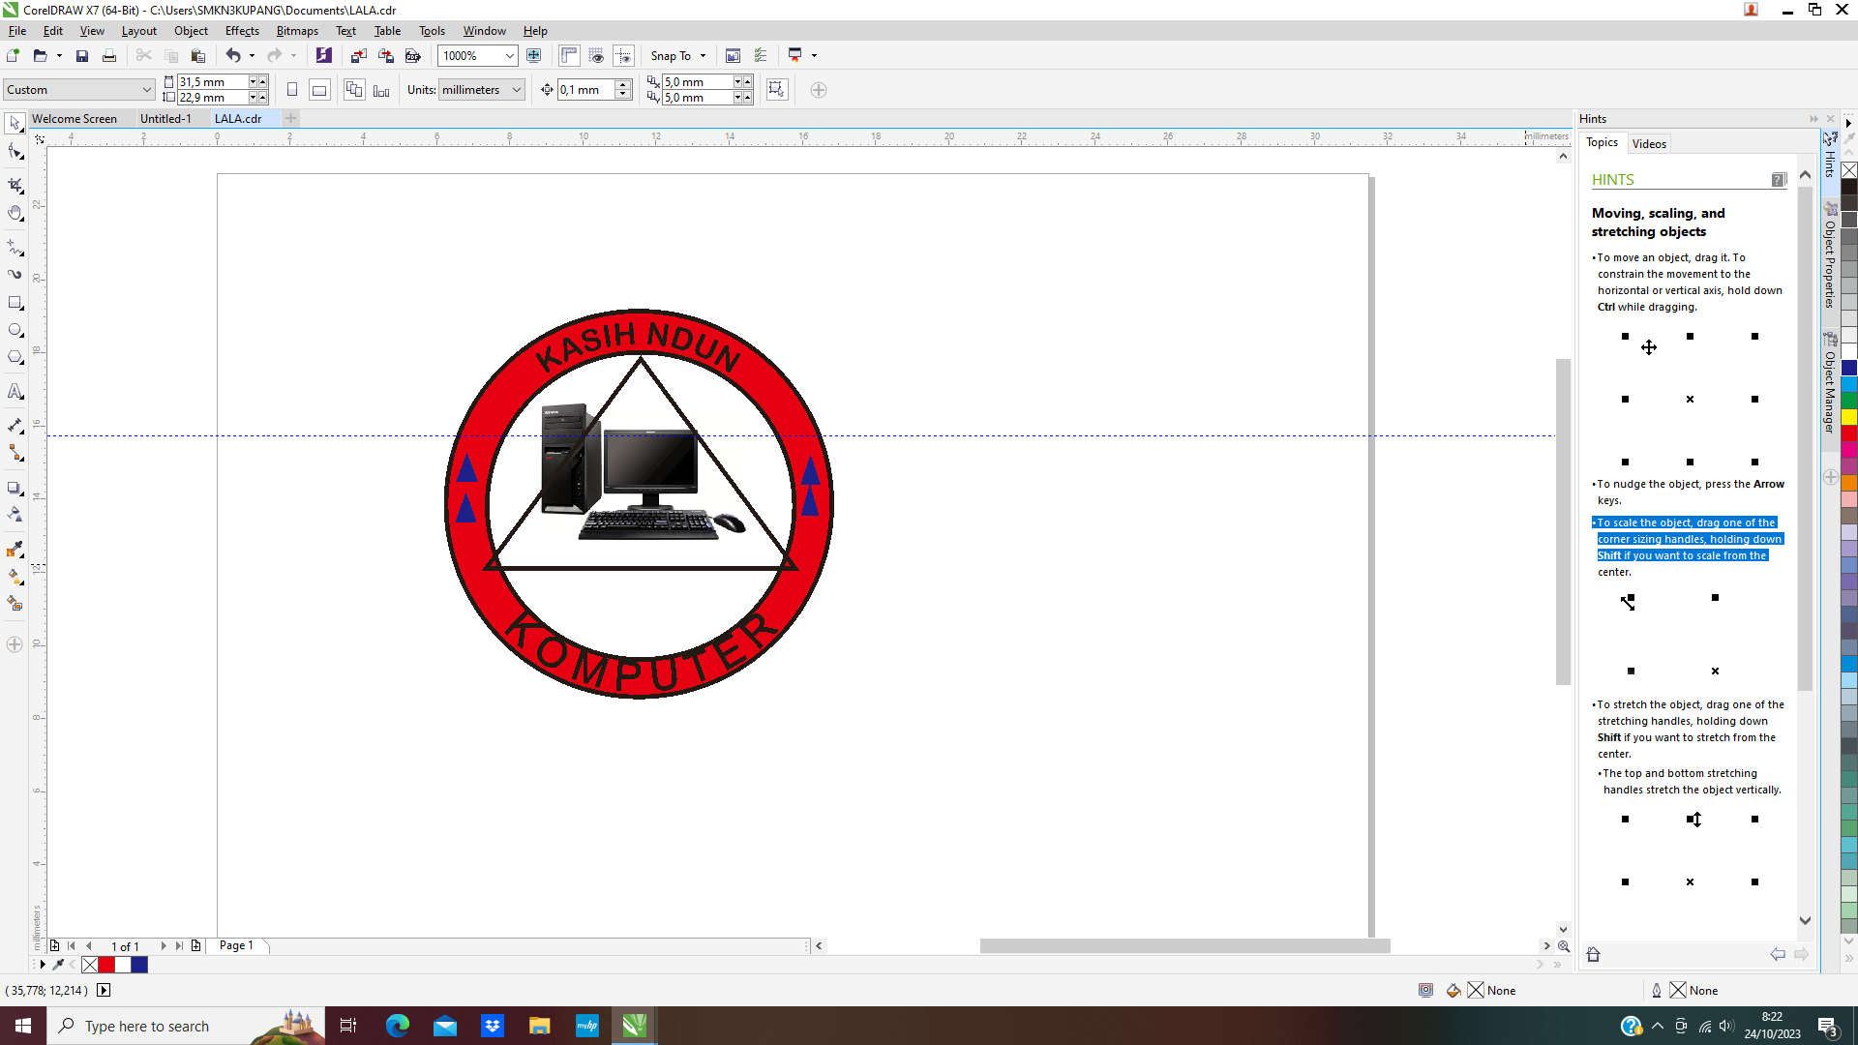This screenshot has height=1045, width=1858.
Task: Expand the Open file dropdown arrow
Action: (59, 56)
